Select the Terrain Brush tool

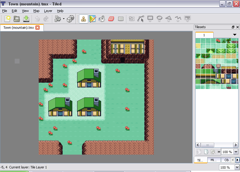93,19
